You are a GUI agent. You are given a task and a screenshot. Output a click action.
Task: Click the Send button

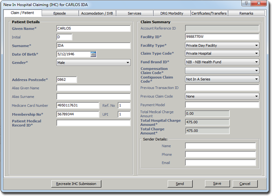(180, 184)
